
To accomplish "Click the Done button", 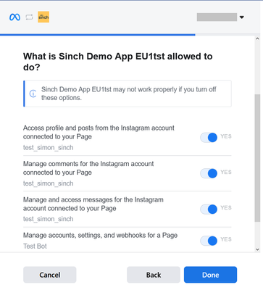I will coord(210,275).
